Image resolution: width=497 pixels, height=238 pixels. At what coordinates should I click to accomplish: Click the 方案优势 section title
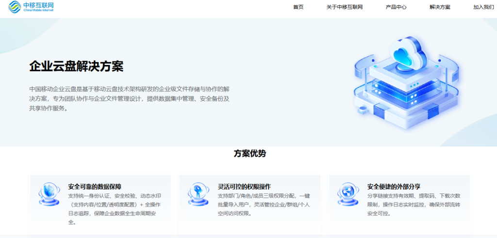pos(250,154)
